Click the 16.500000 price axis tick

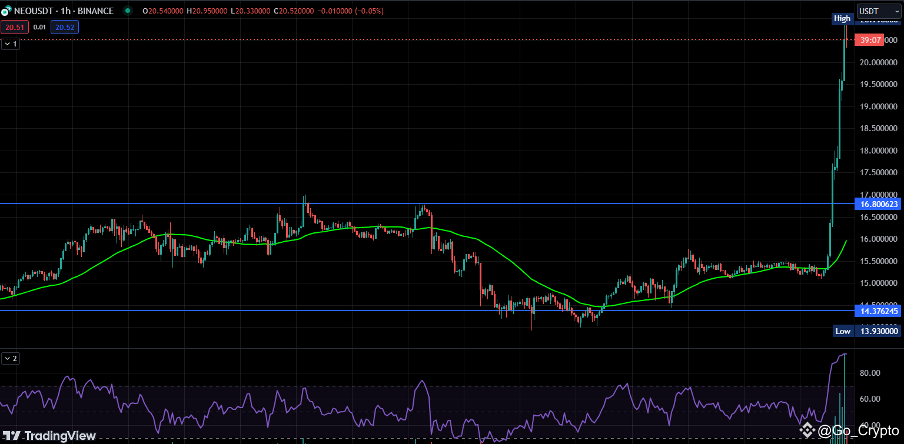coord(879,217)
